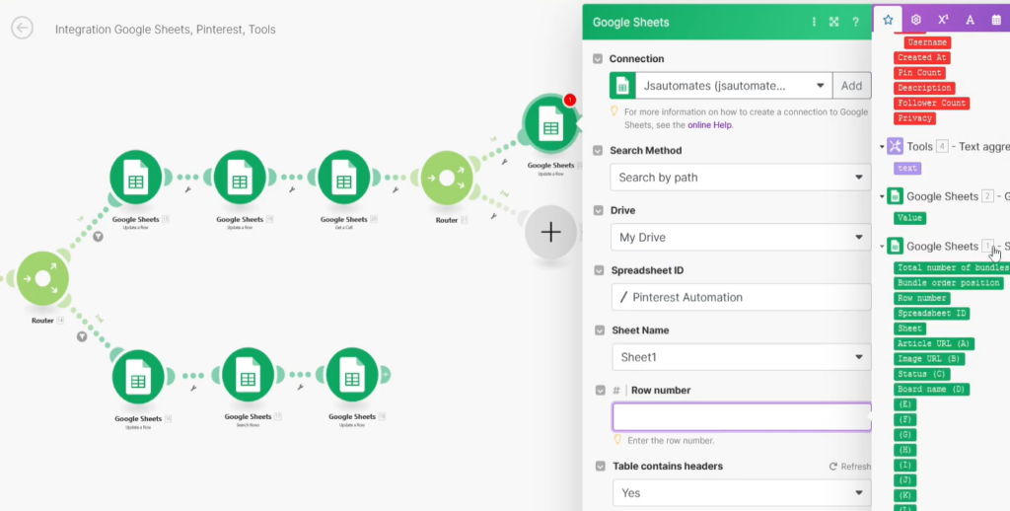The width and height of the screenshot is (1010, 511).
Task: Open Google Sheets module 15 Update a Row
Action: click(x=136, y=177)
